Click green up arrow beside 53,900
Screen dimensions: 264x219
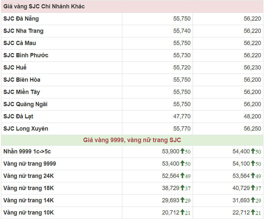182,151
